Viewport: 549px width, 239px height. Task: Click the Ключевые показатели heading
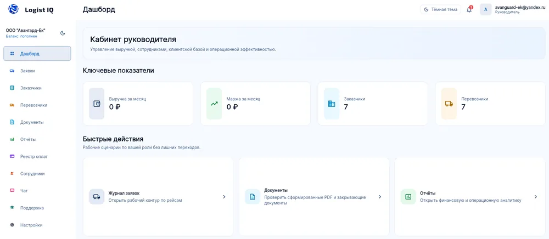[x=119, y=71]
